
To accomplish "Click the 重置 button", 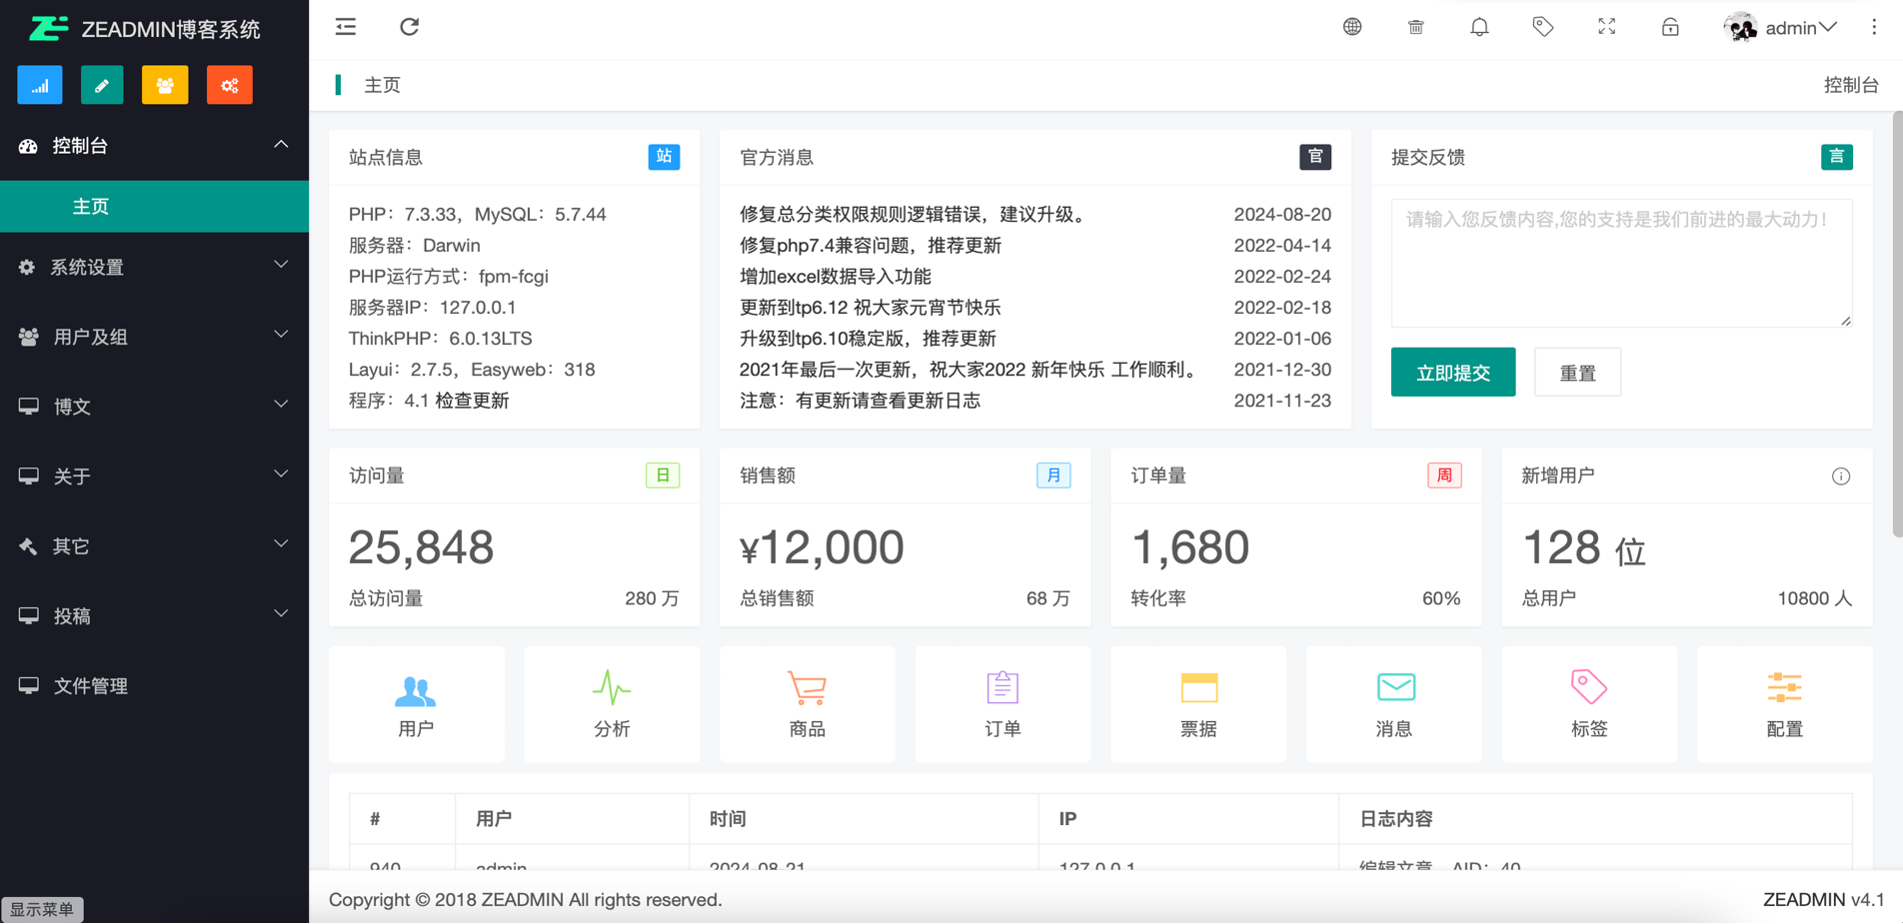I will [1578, 373].
